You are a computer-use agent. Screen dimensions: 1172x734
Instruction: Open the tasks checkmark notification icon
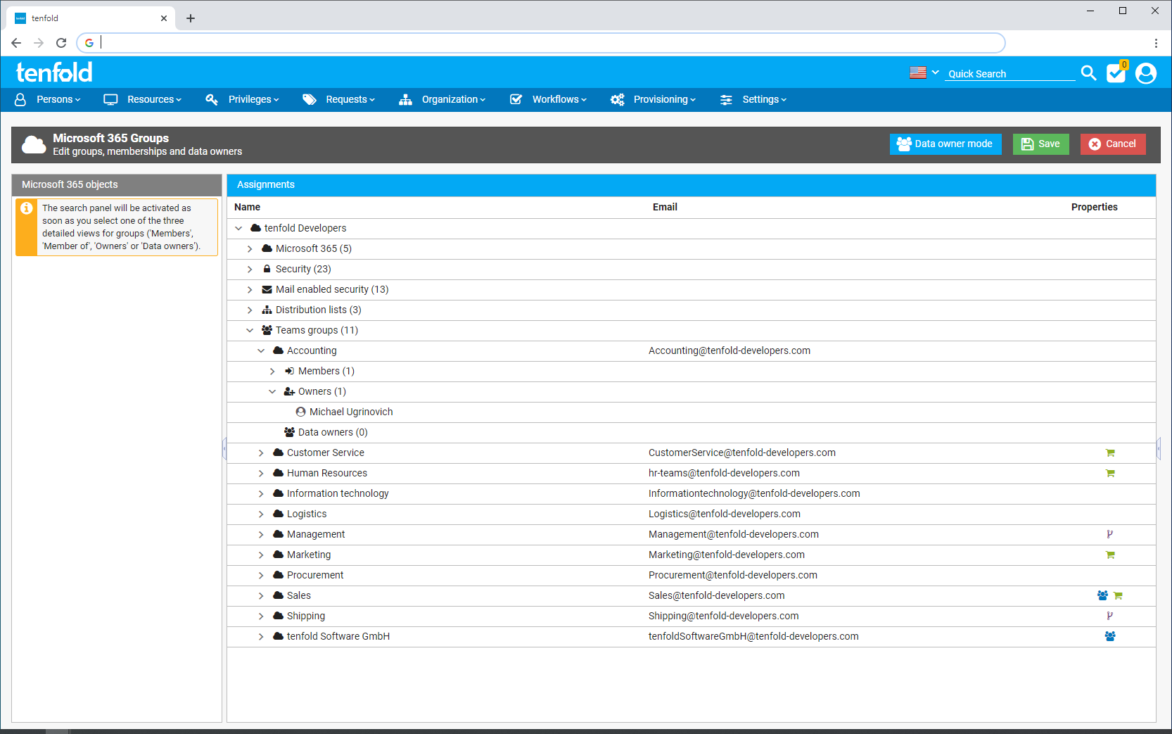1116,72
